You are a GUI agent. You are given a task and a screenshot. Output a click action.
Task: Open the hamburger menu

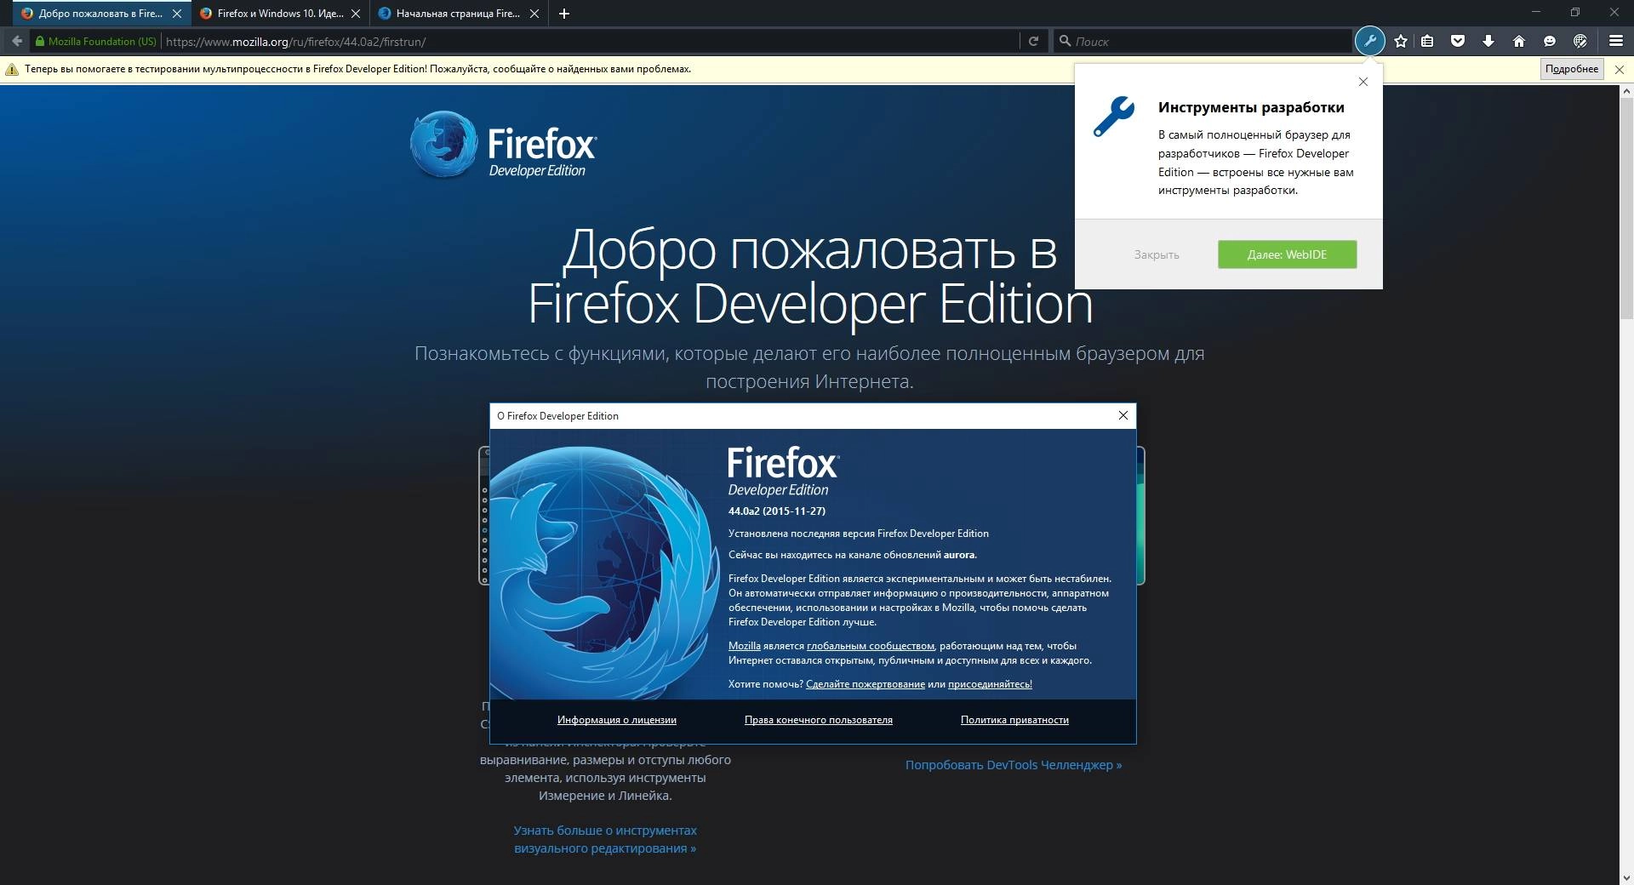pos(1616,41)
